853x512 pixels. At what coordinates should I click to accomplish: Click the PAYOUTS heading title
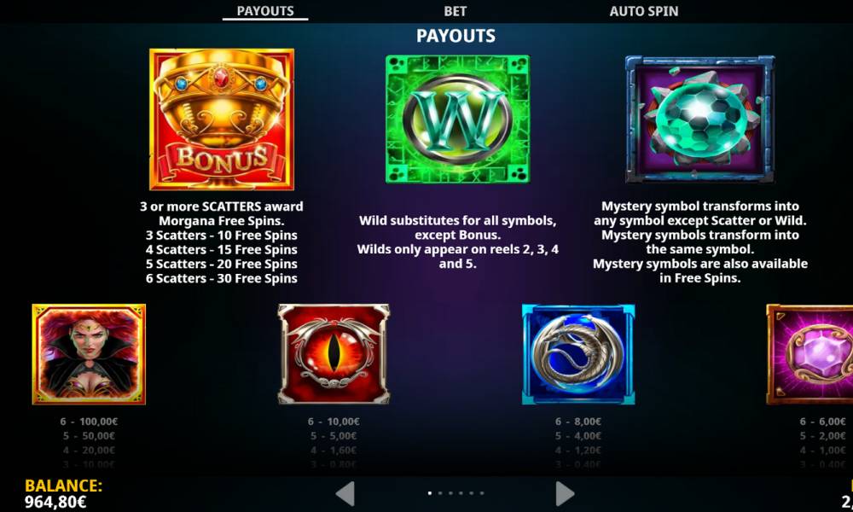coord(456,36)
